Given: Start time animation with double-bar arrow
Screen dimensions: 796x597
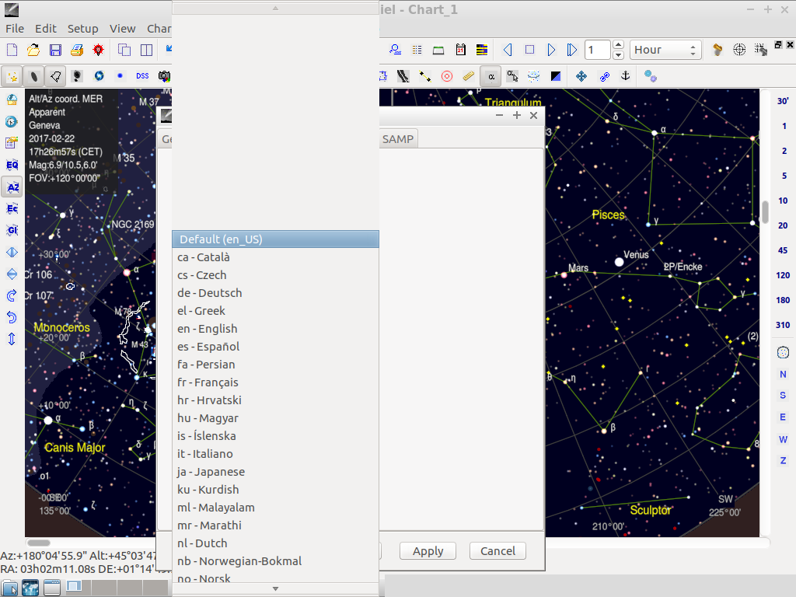Looking at the screenshot, I should (x=572, y=50).
